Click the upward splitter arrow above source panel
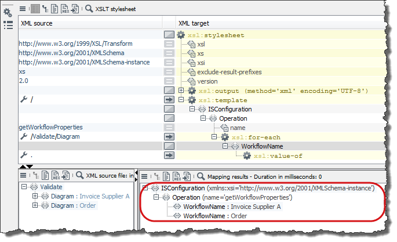This screenshot has height=242, width=397. point(23,167)
